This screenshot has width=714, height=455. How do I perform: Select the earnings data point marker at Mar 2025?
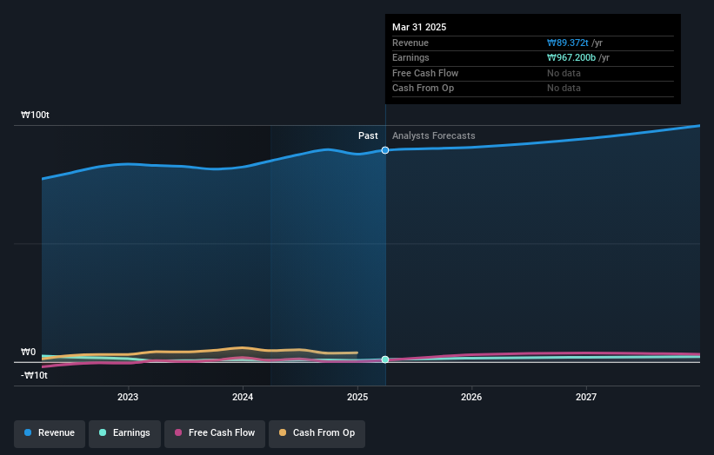pyautogui.click(x=385, y=359)
